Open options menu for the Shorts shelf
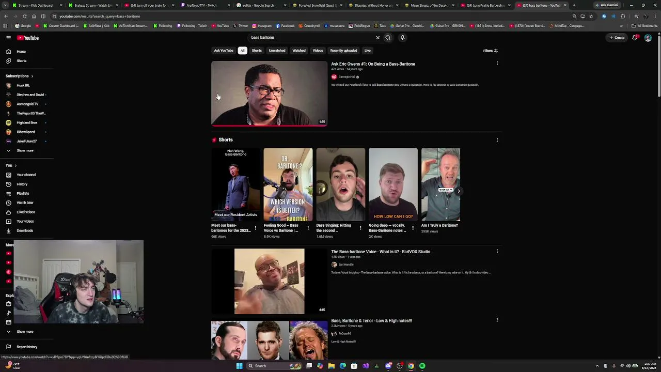This screenshot has height=372, width=661. (x=497, y=140)
